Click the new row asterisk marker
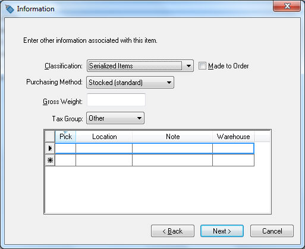The height and width of the screenshot is (249, 305). [x=50, y=160]
